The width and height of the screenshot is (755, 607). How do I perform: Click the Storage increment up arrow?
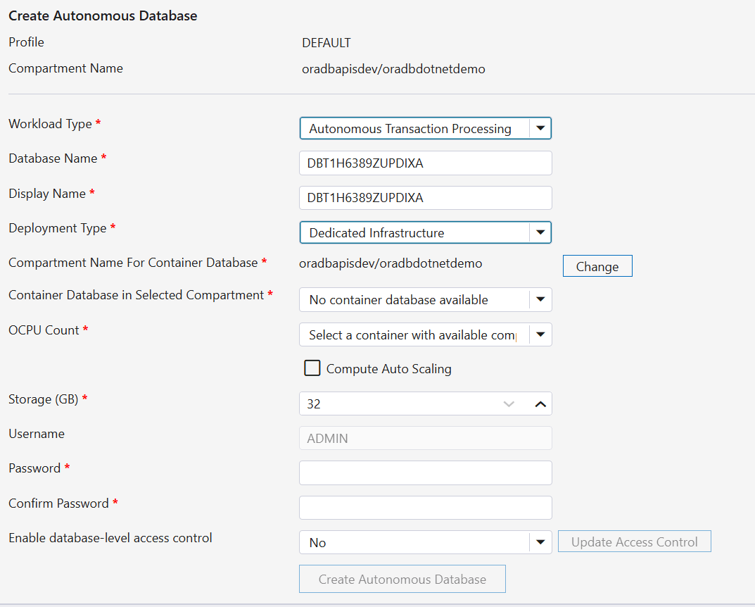click(x=540, y=403)
